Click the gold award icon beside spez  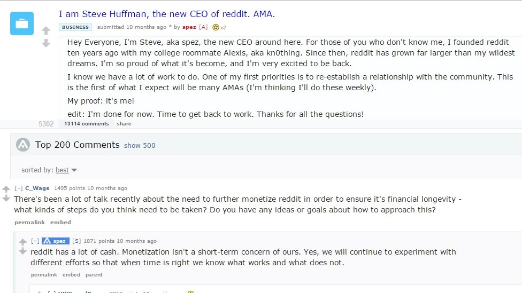pyautogui.click(x=216, y=27)
